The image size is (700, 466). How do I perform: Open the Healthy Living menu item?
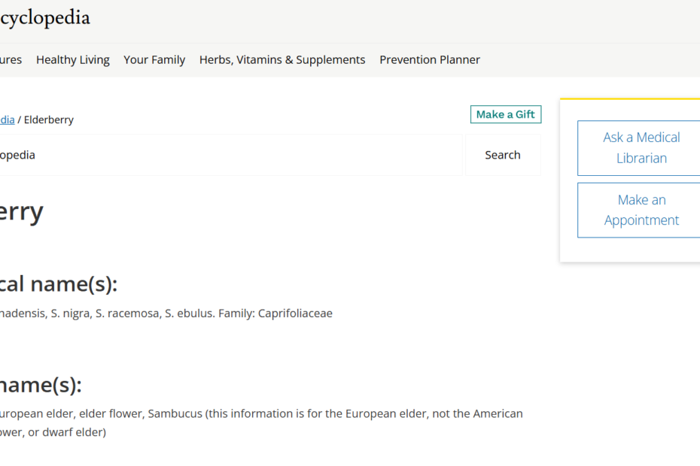click(73, 60)
